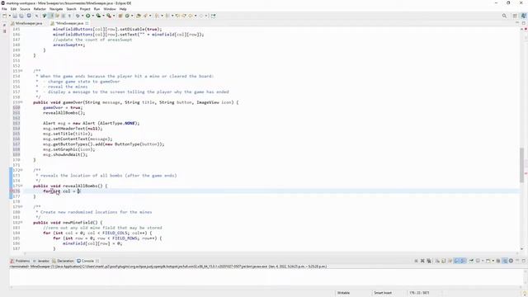Click the tip lightbulb icon in status bar

[525, 293]
